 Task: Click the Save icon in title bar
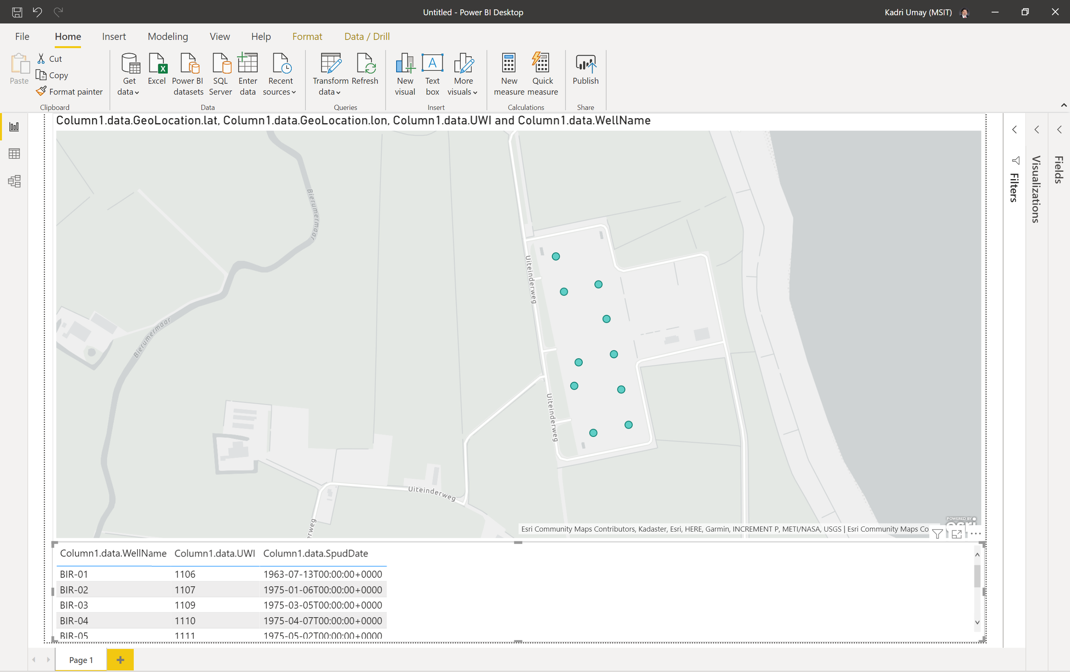click(17, 12)
